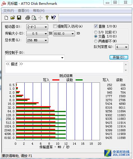Open the 帮助(H) menu
133x159 pixels.
click(39, 11)
